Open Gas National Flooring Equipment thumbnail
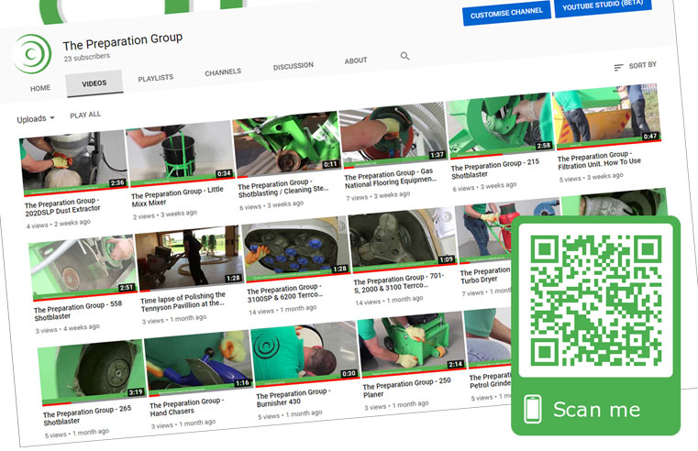698x451 pixels. [393, 134]
